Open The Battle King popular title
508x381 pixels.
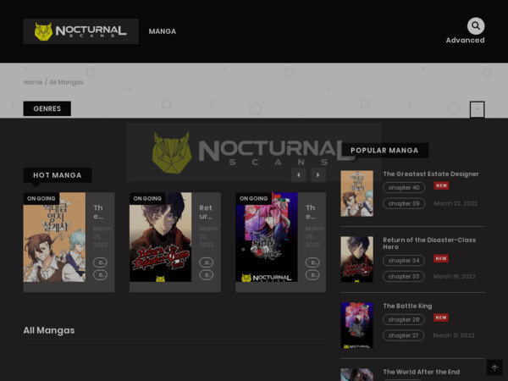click(x=407, y=306)
